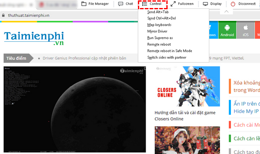Choose Switch sides with partner
Screen dimensions: 260x154
[167, 57]
